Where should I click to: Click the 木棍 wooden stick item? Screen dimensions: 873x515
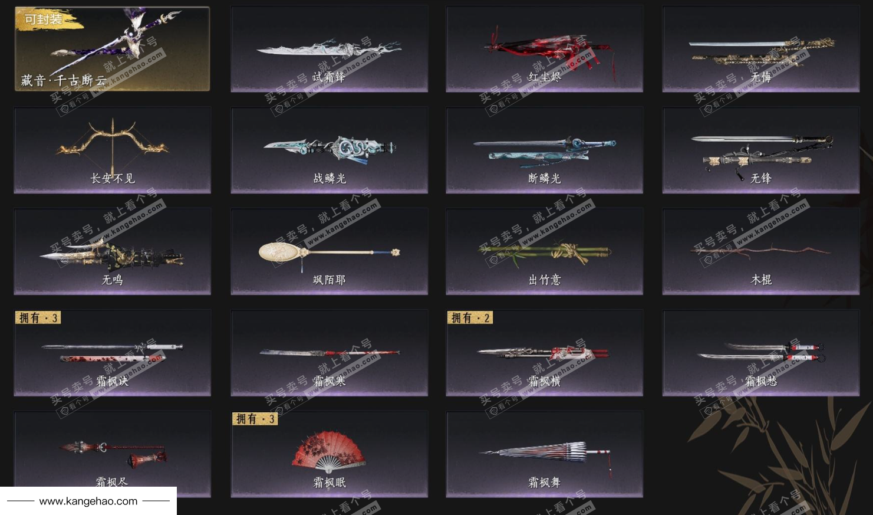pos(761,252)
